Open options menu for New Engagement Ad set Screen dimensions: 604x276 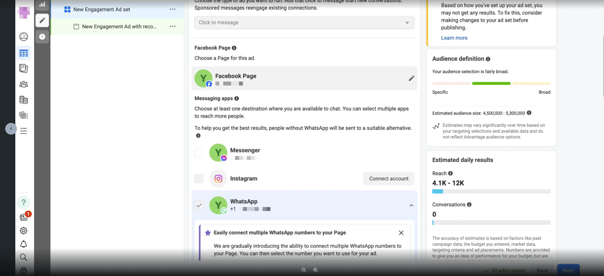click(173, 9)
